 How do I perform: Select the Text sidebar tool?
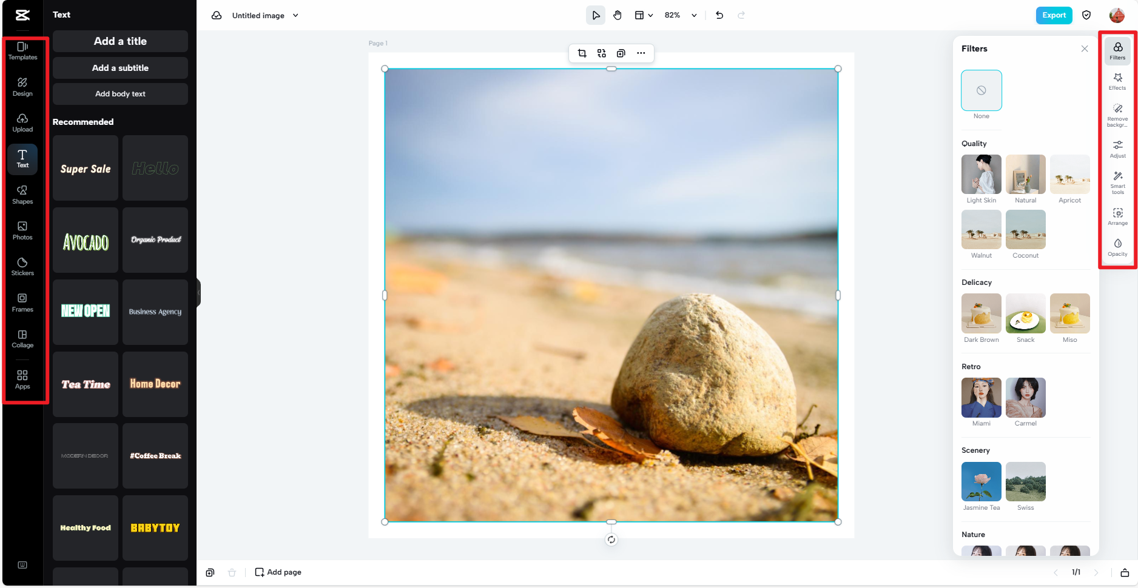point(22,159)
